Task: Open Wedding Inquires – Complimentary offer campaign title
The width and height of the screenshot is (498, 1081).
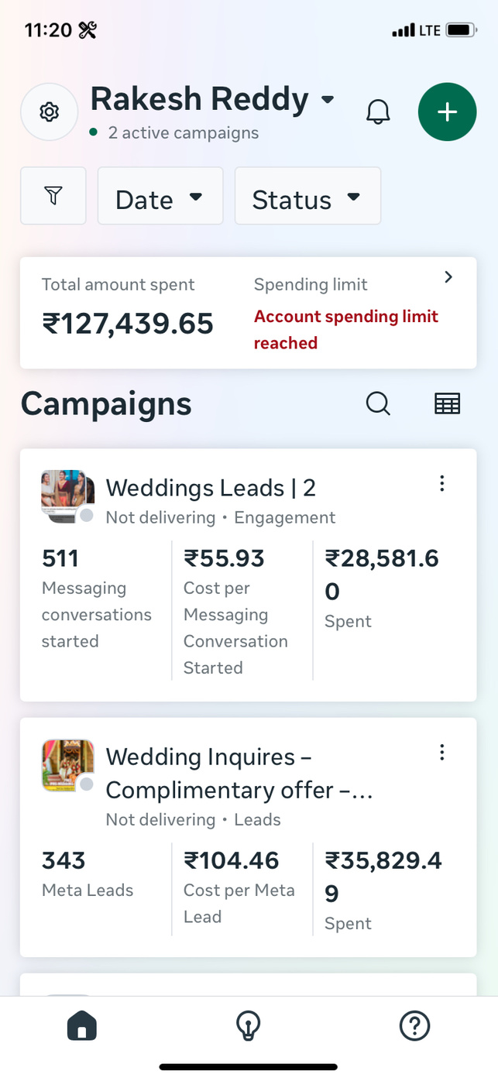Action: tap(239, 773)
